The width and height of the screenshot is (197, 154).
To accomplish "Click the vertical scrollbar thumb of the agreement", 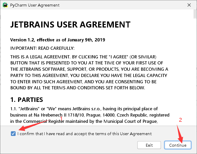I will point(195,14).
